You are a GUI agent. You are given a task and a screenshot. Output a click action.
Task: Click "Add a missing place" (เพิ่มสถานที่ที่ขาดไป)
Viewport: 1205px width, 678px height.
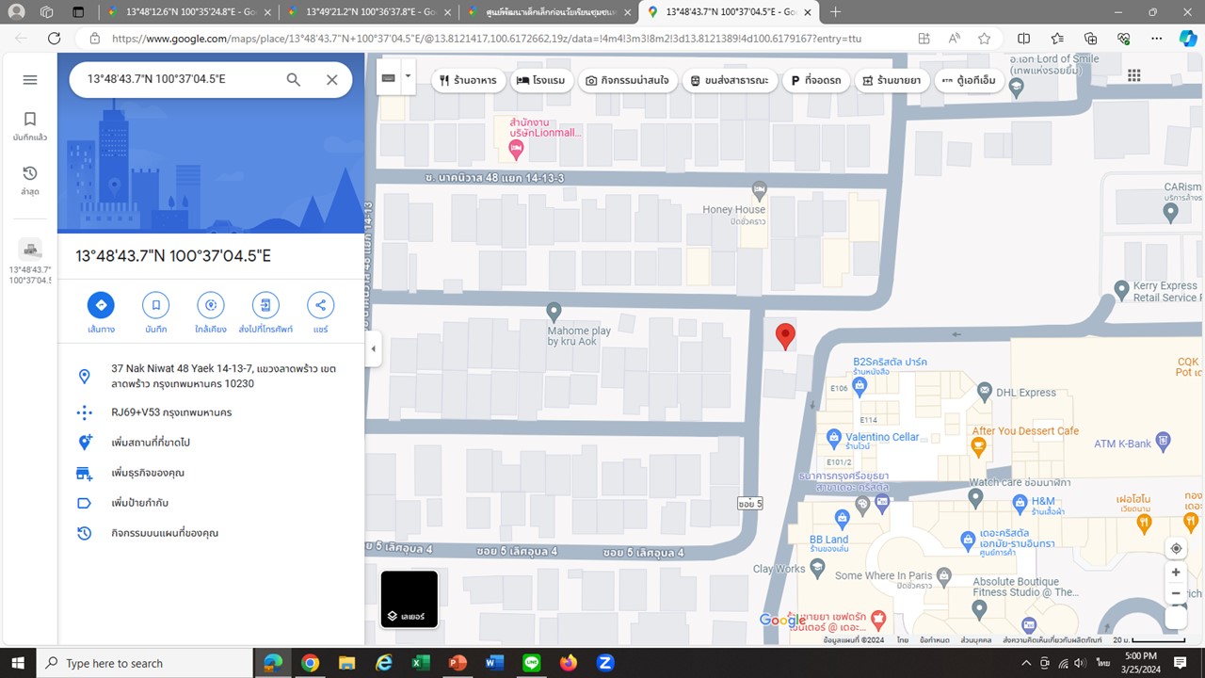tap(151, 443)
